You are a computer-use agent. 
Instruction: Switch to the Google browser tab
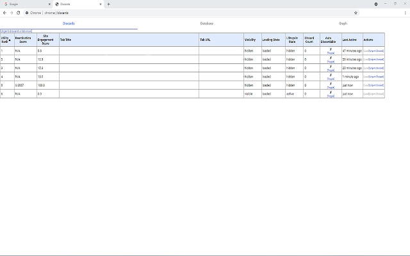[27, 4]
